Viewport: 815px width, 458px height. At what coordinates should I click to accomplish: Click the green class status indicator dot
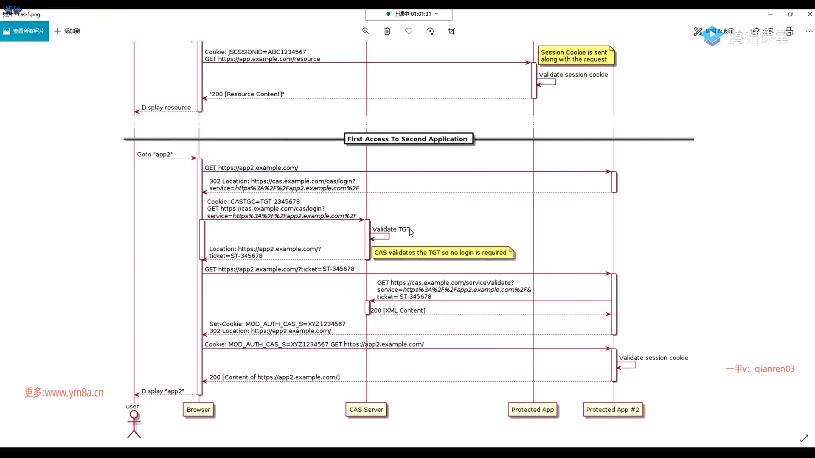pyautogui.click(x=388, y=14)
